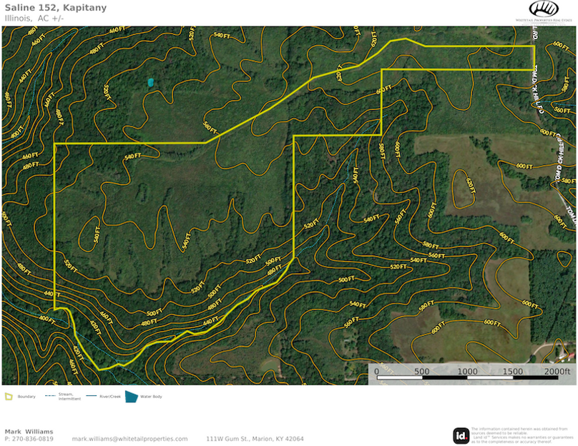Click the 1000 mark on scale bar
Viewport: 578px width, 446px height.
coord(467,372)
